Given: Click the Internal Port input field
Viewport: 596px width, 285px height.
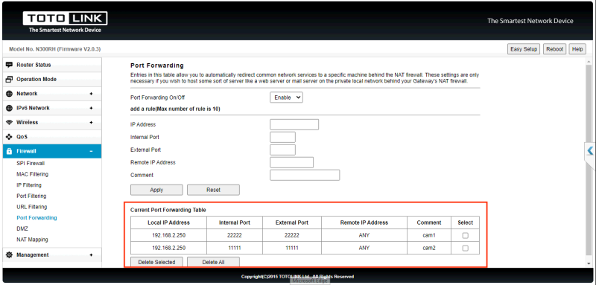Looking at the screenshot, I should [x=282, y=138].
